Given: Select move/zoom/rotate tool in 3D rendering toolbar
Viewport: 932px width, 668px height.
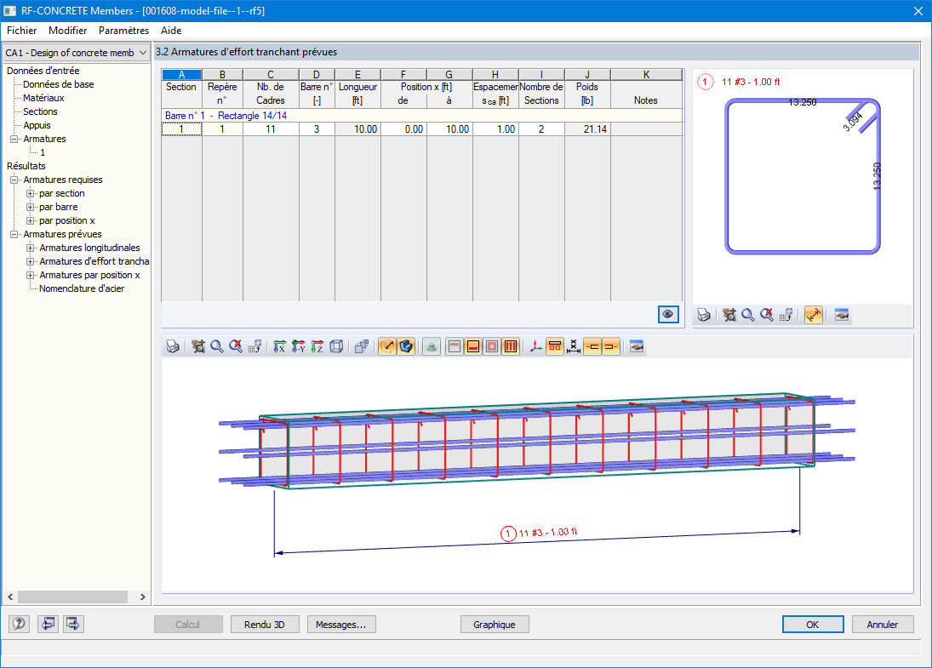Looking at the screenshot, I should tap(198, 346).
